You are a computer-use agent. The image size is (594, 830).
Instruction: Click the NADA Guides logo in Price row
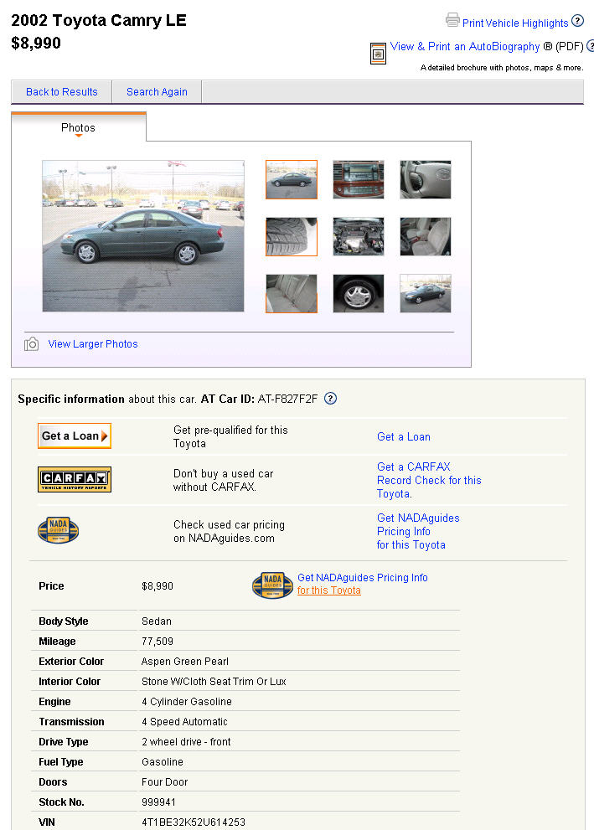(x=272, y=585)
